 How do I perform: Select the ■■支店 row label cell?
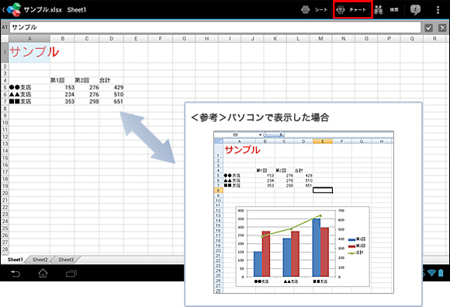point(29,102)
